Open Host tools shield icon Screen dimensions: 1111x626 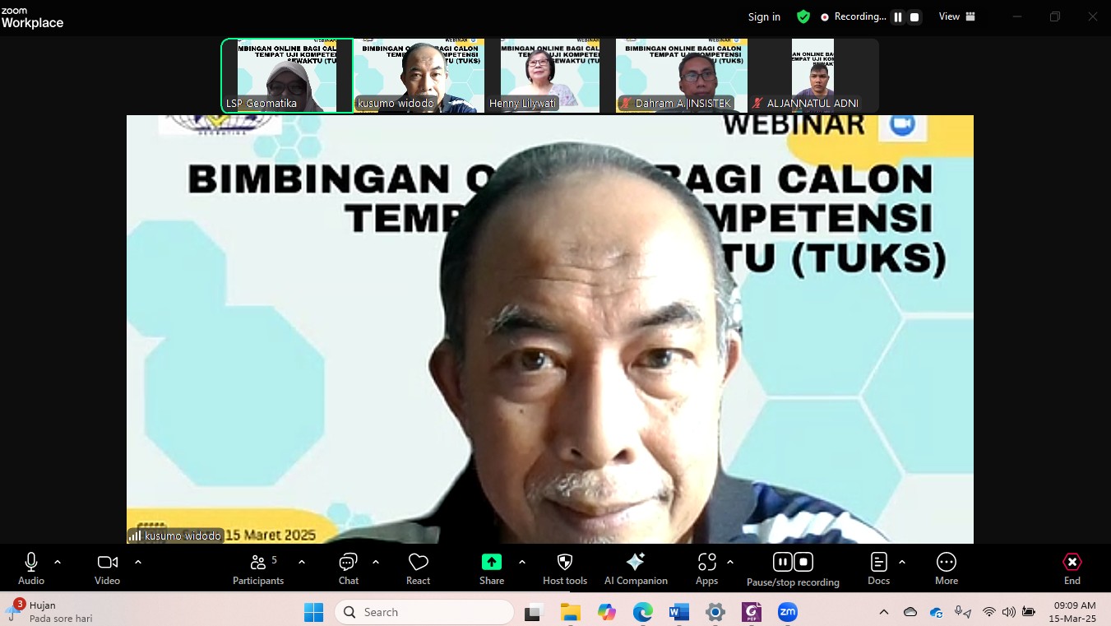[x=564, y=562]
